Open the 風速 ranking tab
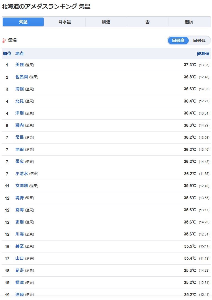The width and height of the screenshot is (212, 300). (x=106, y=22)
